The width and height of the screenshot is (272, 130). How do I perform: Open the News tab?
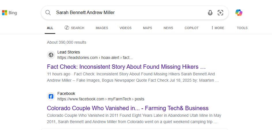tap(168, 28)
